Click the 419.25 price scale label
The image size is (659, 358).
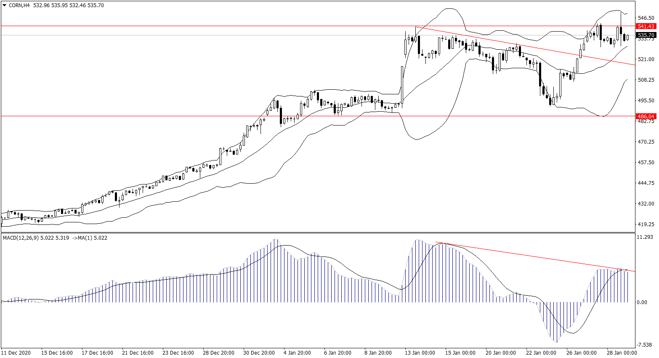click(646, 224)
